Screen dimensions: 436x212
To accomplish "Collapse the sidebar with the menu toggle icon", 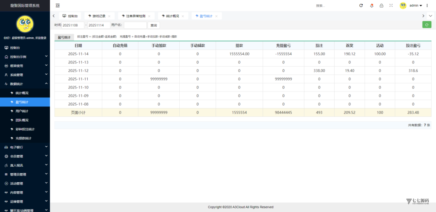I will [x=57, y=6].
